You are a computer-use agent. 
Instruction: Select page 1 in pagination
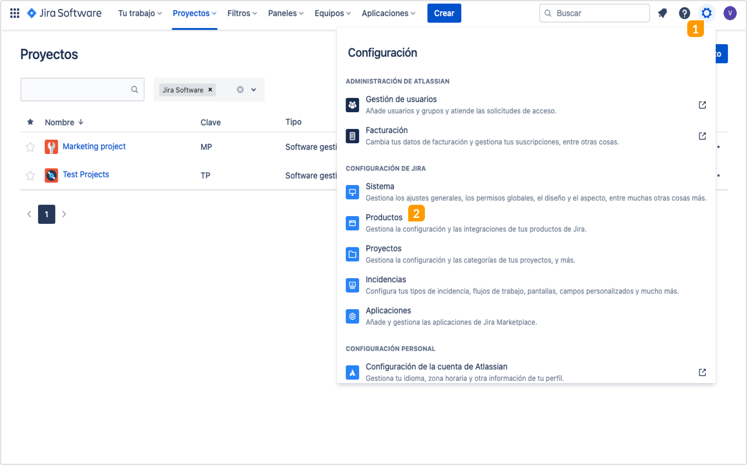click(47, 214)
